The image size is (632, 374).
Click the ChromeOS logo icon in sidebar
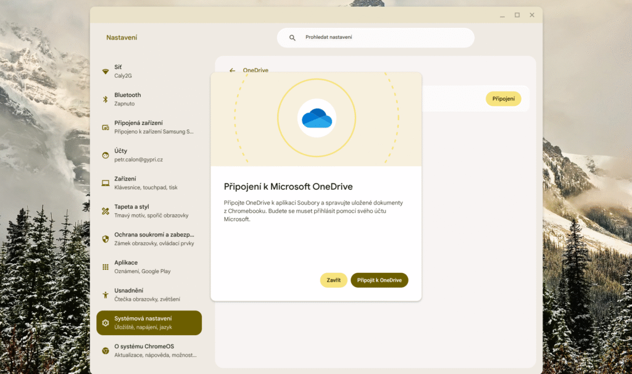coord(106,351)
